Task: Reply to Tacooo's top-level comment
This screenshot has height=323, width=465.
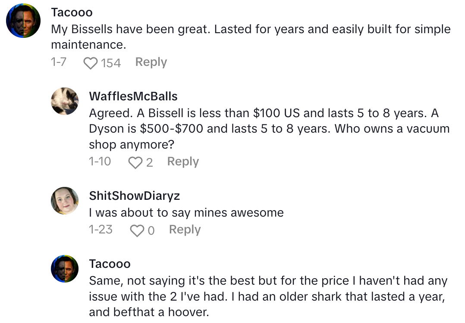Action: [151, 62]
